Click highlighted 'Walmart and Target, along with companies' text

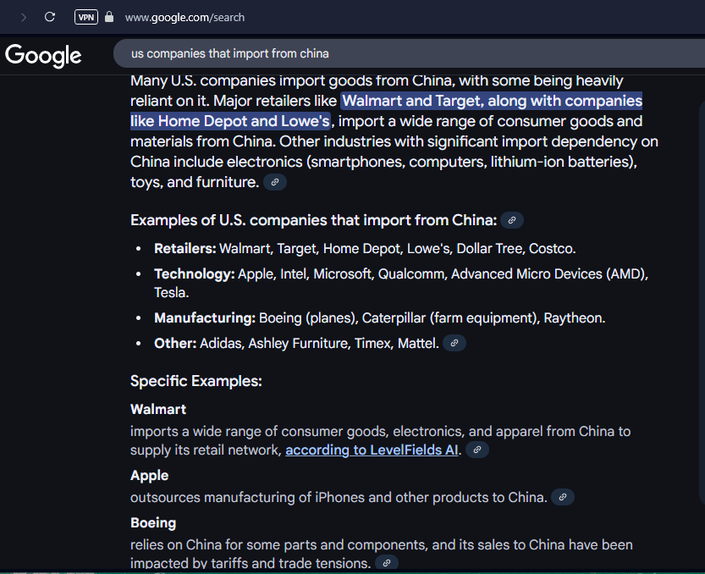click(x=492, y=101)
